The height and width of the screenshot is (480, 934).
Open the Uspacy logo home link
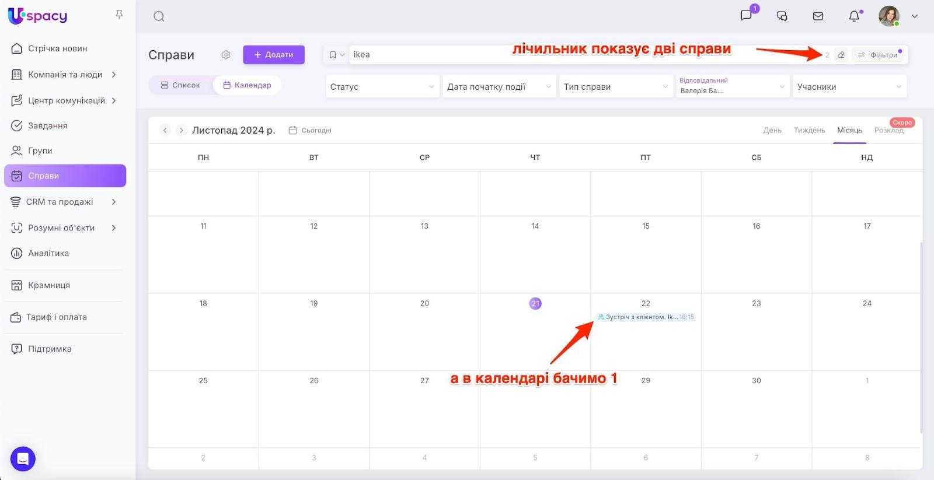(x=38, y=16)
